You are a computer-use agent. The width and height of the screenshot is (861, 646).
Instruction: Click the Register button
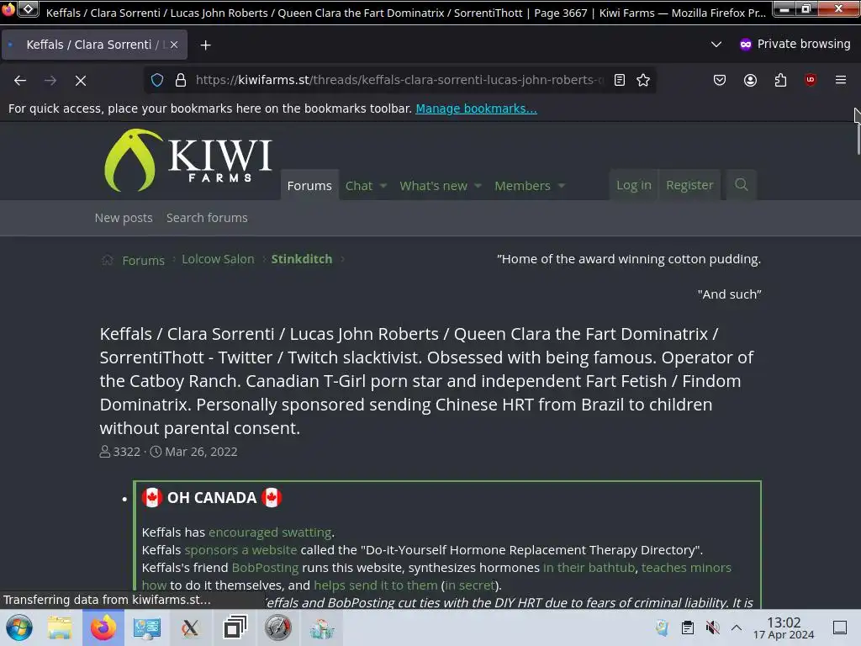[x=689, y=185]
